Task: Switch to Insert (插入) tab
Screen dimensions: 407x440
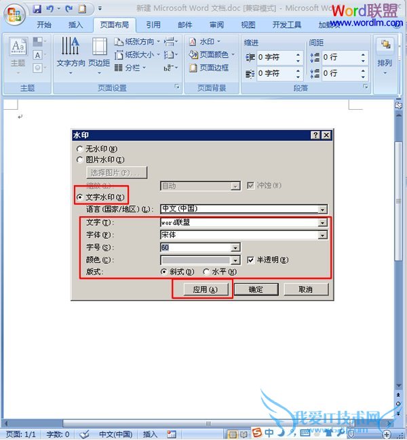Action: tap(76, 25)
